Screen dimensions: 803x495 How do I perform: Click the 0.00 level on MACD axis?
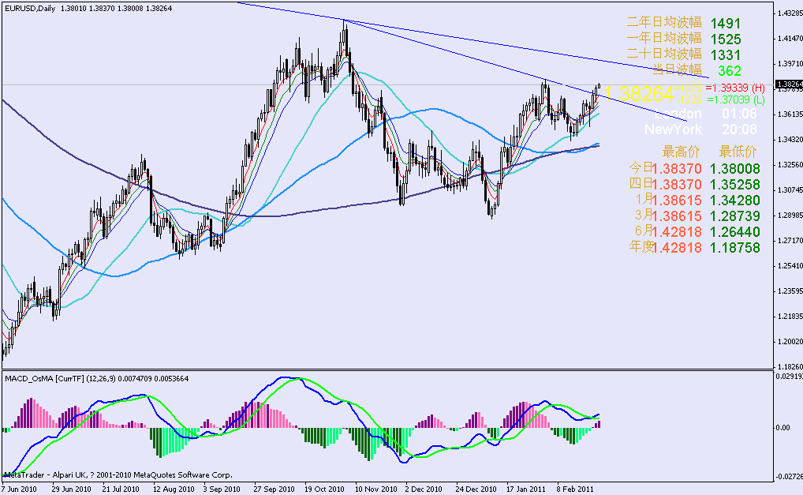coord(784,428)
